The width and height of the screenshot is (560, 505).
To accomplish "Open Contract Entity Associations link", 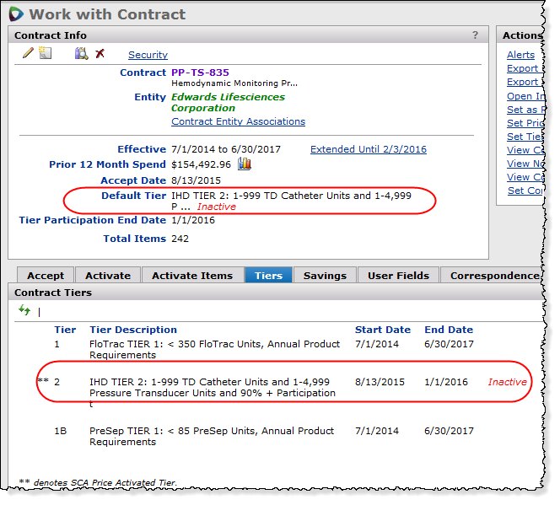I will tap(238, 121).
